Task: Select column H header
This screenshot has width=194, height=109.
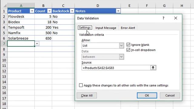Action: click(182, 5)
